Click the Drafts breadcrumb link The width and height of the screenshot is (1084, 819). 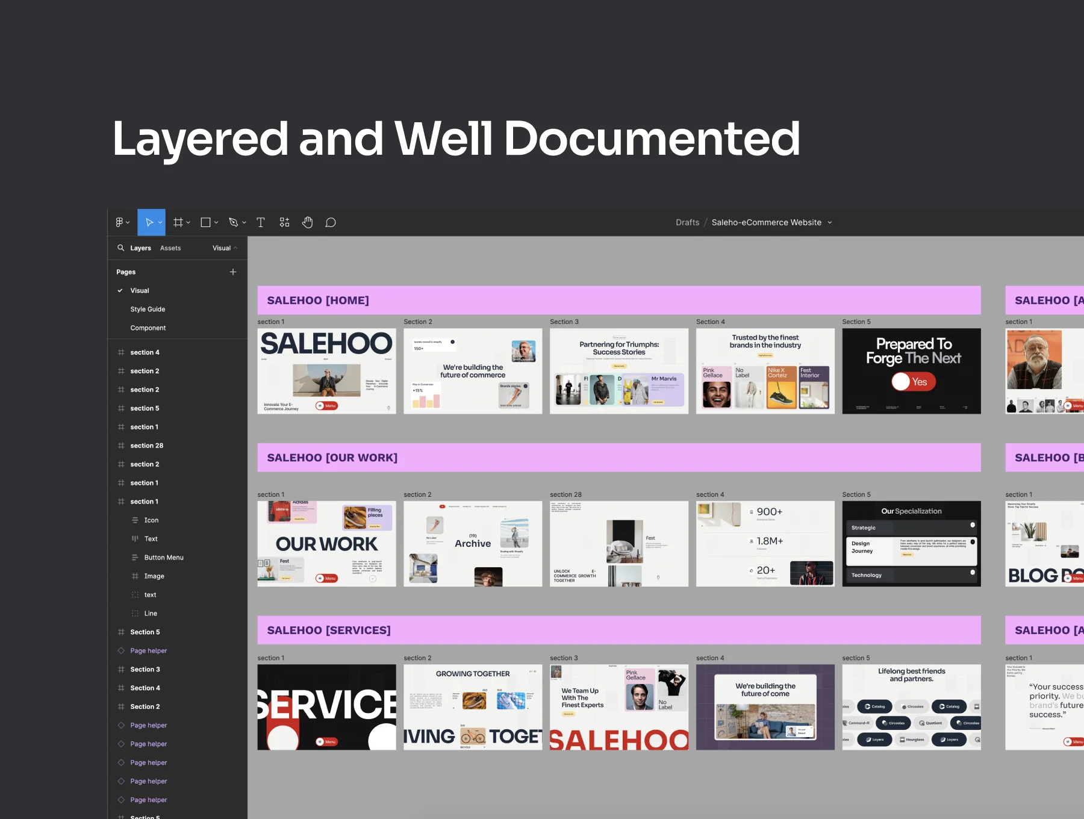[x=687, y=222]
